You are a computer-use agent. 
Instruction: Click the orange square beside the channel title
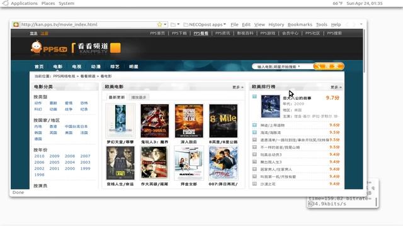pos(115,48)
